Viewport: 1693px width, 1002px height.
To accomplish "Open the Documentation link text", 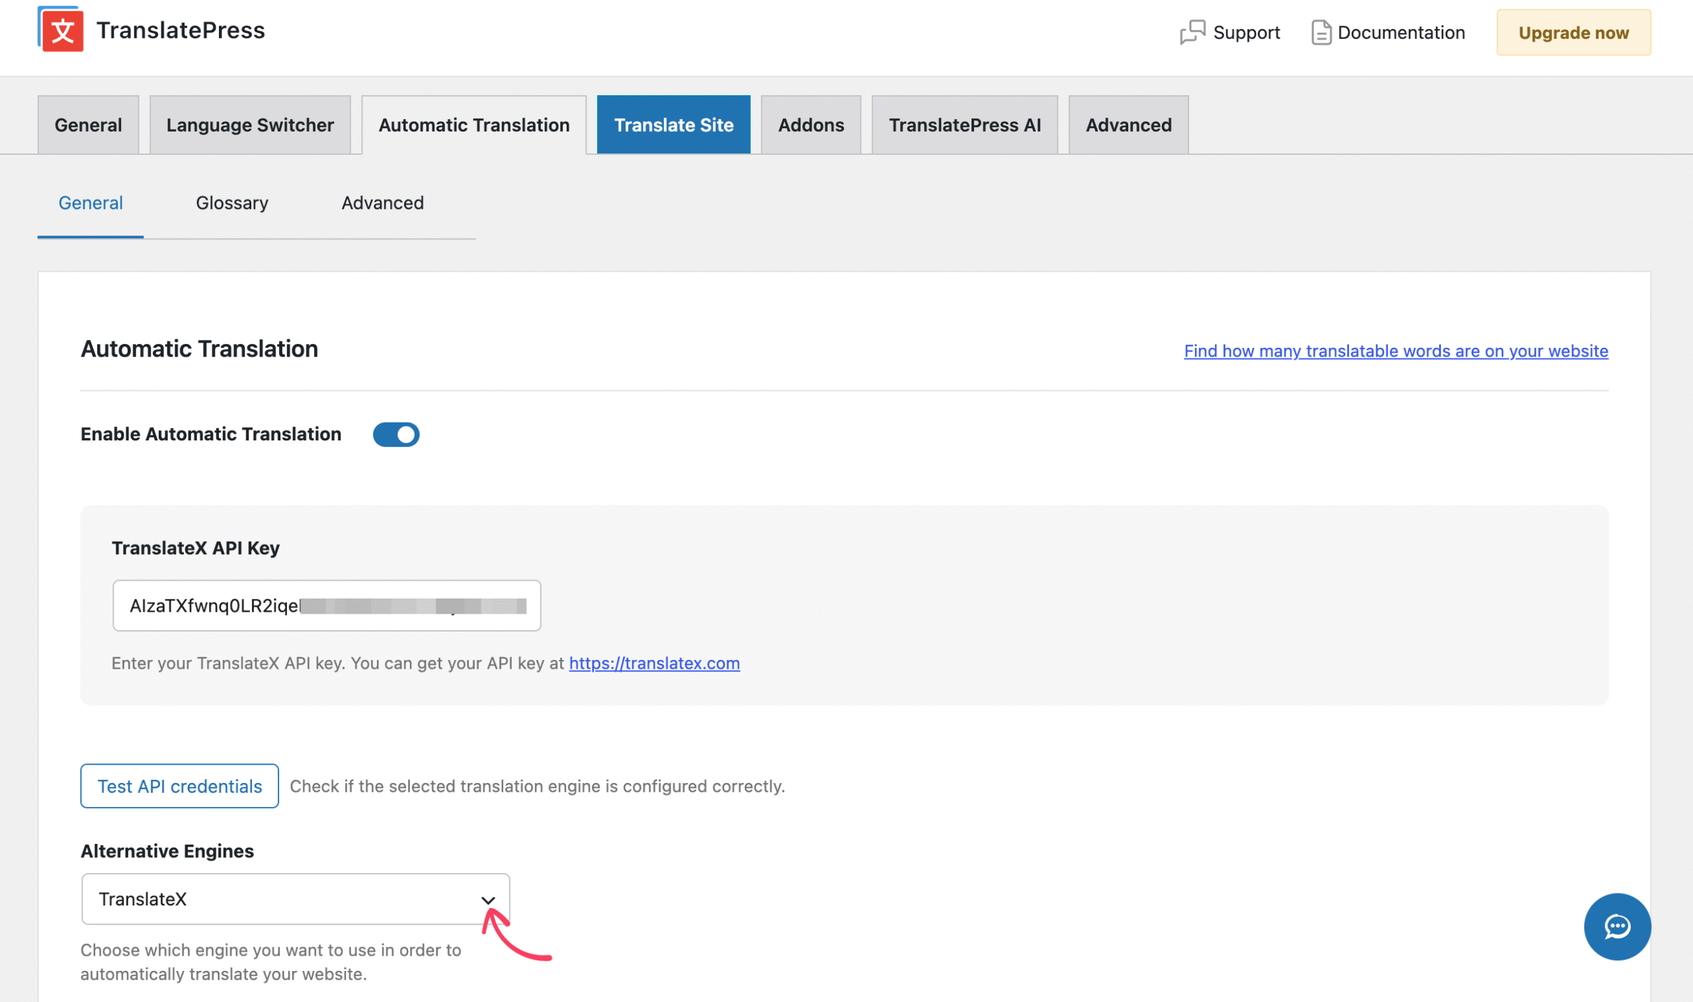I will [1401, 32].
